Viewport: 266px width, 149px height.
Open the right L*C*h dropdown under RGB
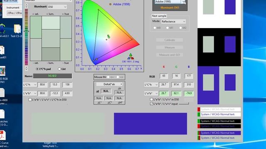point(151,84)
